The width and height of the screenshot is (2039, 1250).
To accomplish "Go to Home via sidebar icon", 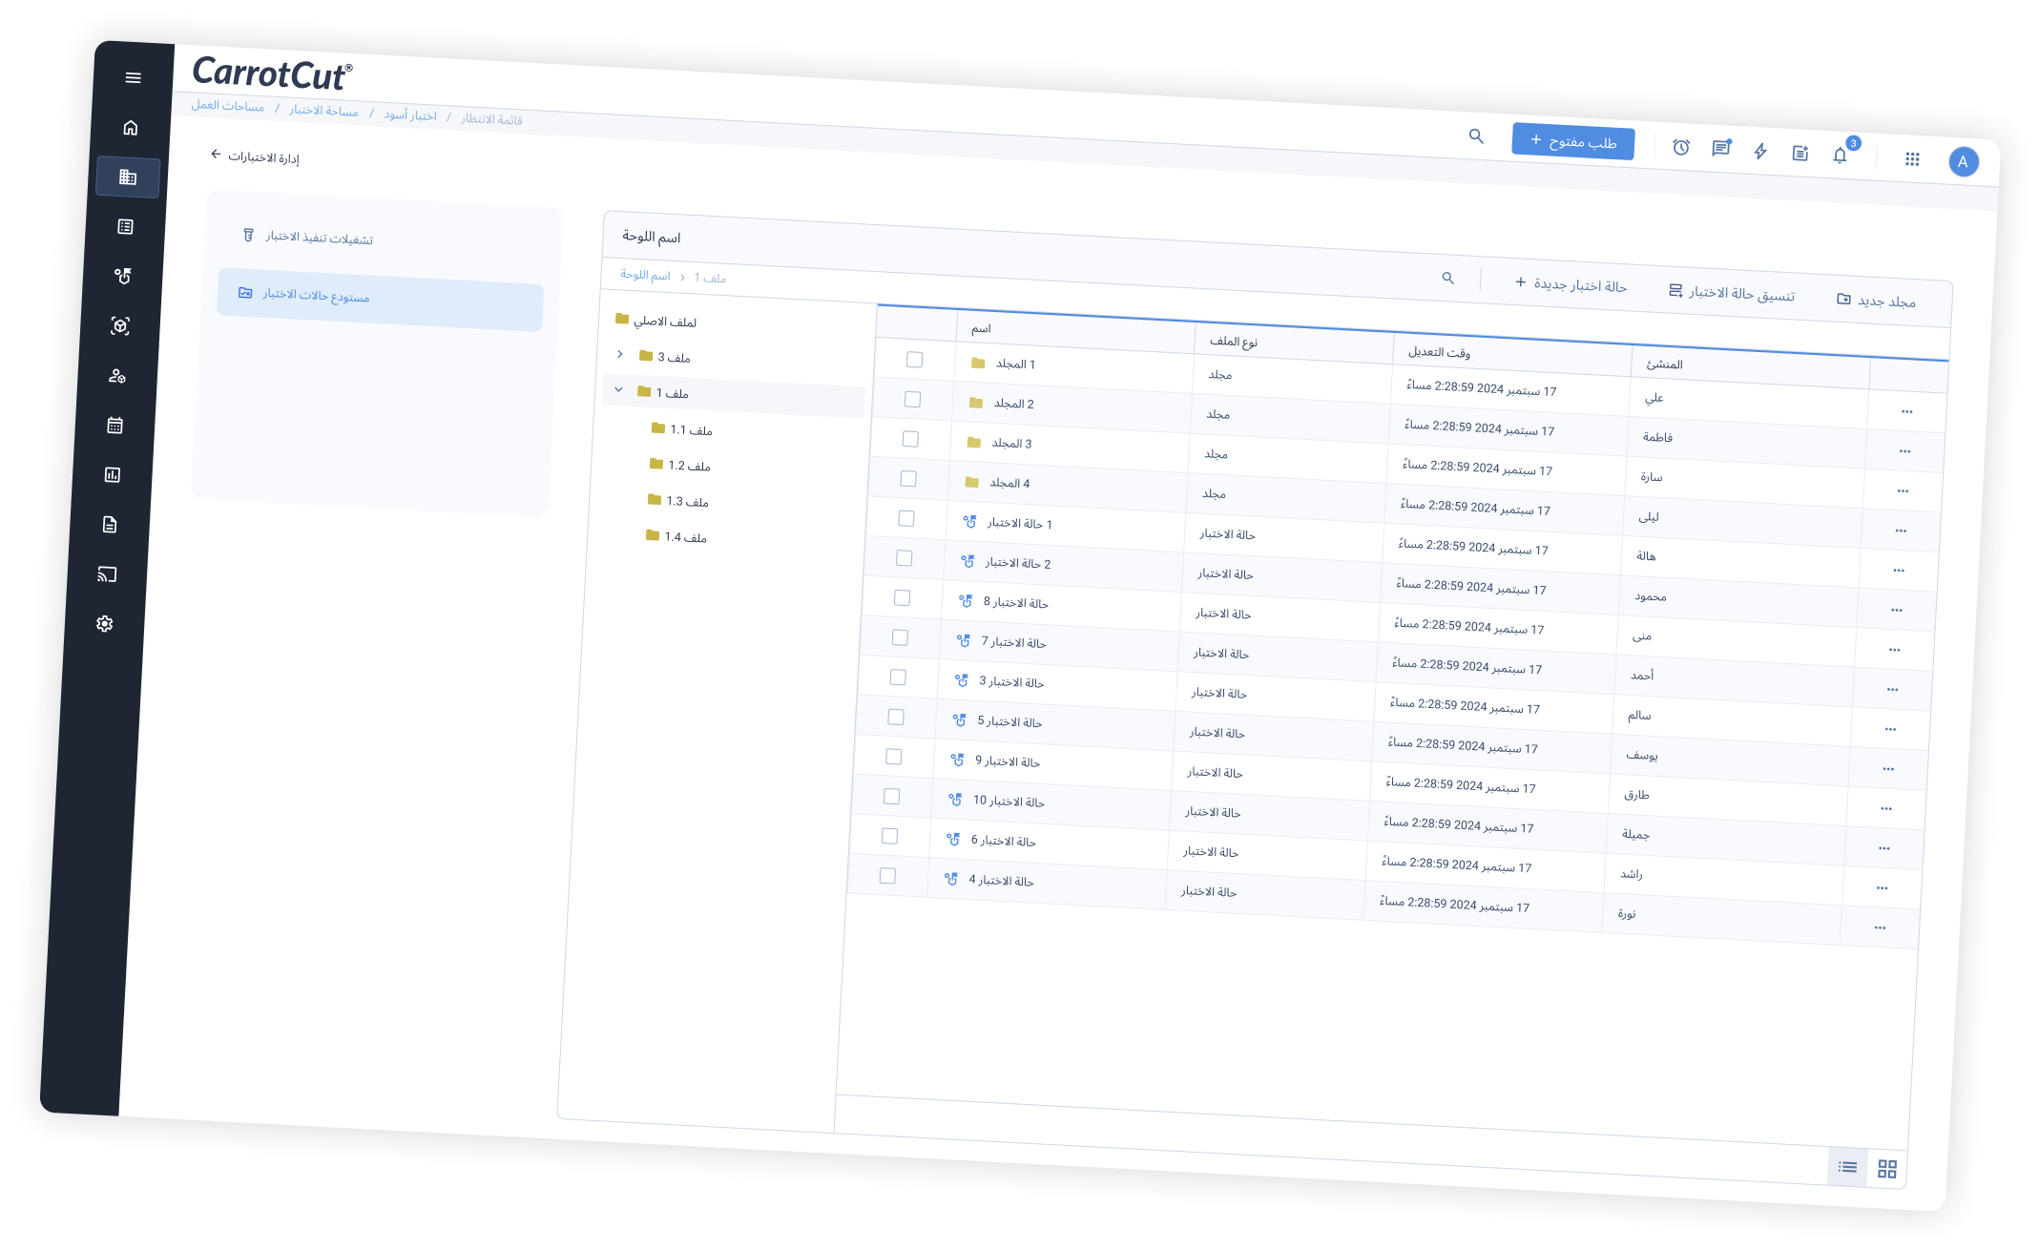I will pos(131,128).
